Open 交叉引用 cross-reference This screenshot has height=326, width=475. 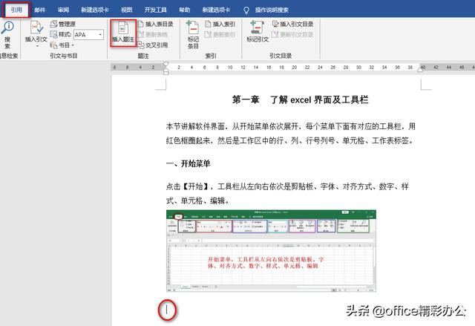153,45
